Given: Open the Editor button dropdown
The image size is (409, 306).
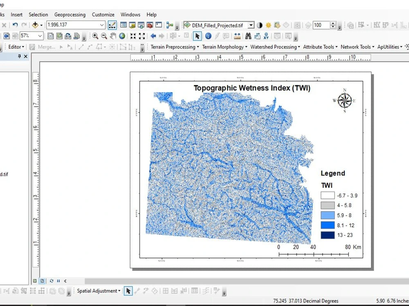Looking at the screenshot, I should pyautogui.click(x=22, y=47).
